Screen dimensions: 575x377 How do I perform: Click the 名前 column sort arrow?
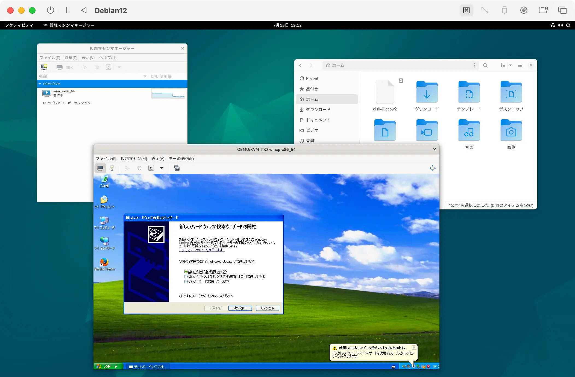coord(145,76)
